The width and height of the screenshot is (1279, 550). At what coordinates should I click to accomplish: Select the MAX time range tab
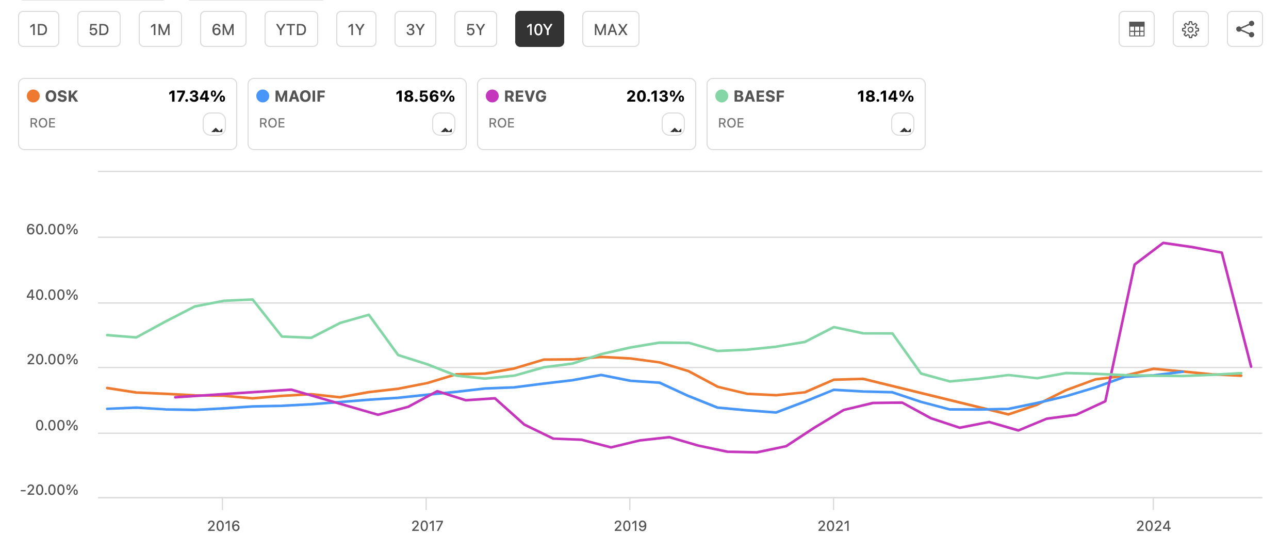pyautogui.click(x=610, y=29)
